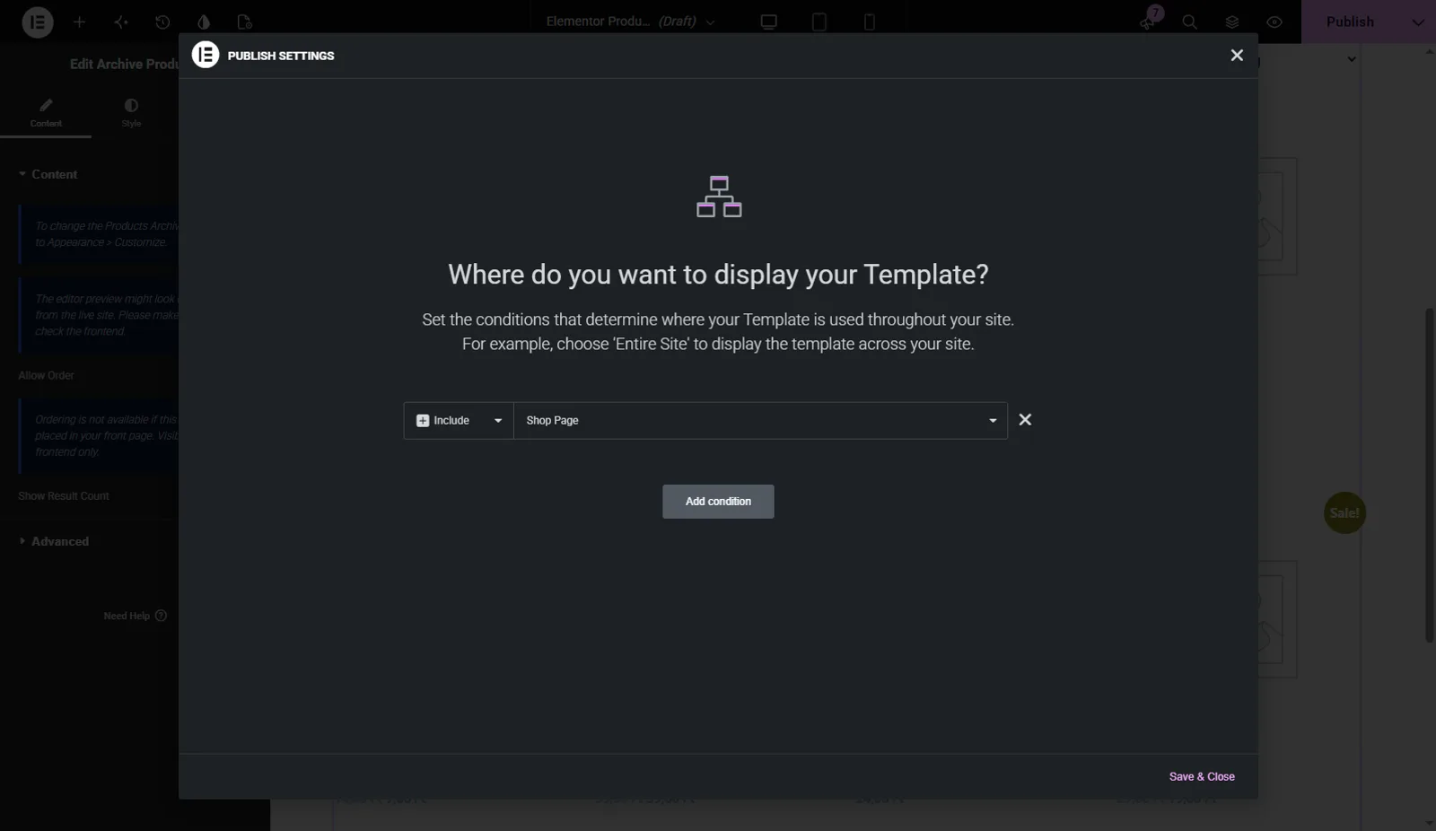Switch to the Content tab
The image size is (1436, 831).
46,112
